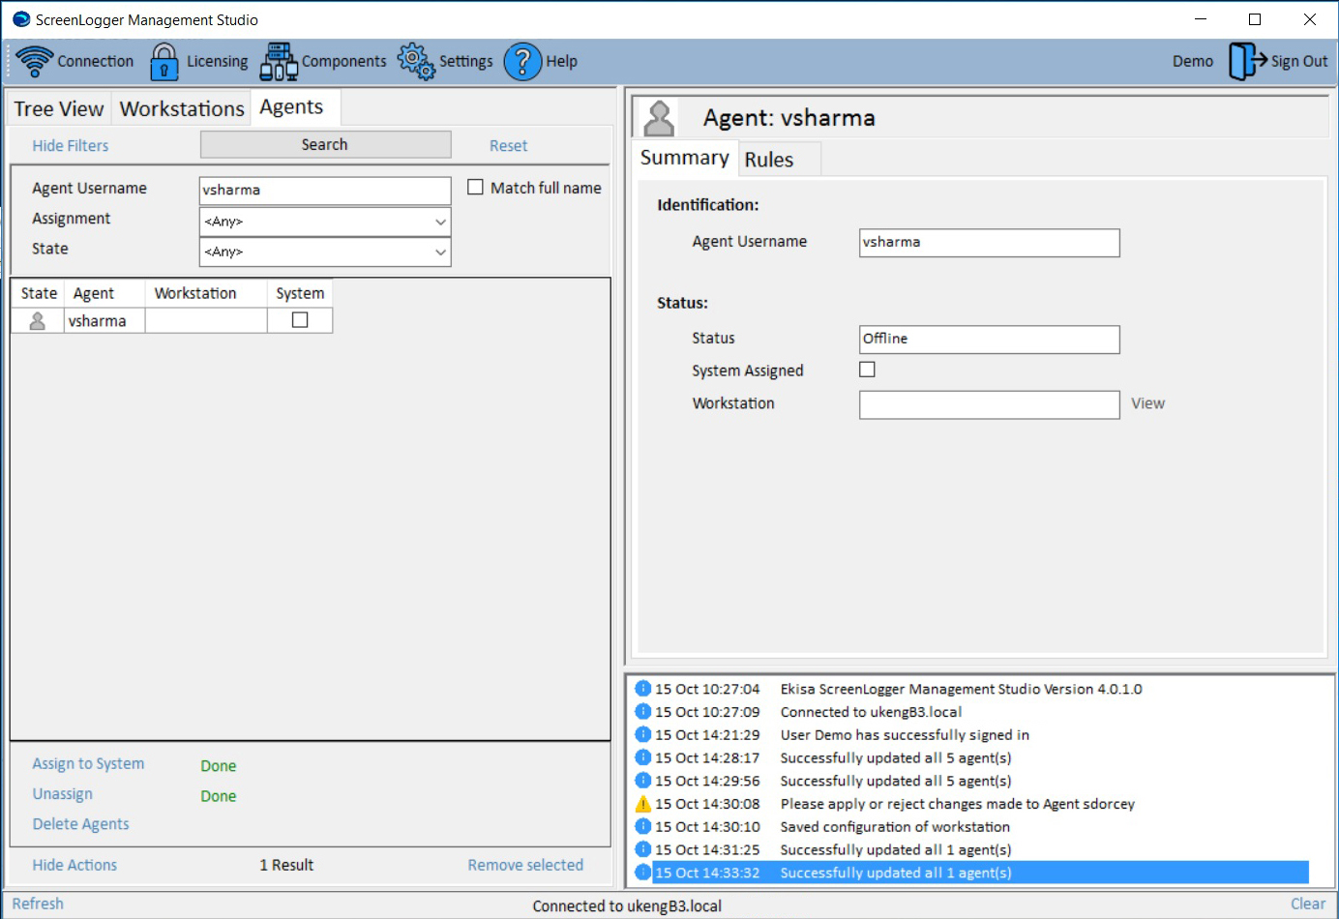Click info icon of 10:27:04 log entry
The width and height of the screenshot is (1339, 919).
(642, 689)
